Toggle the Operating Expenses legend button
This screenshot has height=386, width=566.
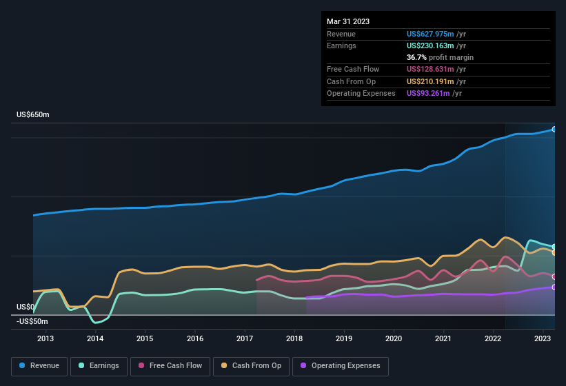[341, 366]
